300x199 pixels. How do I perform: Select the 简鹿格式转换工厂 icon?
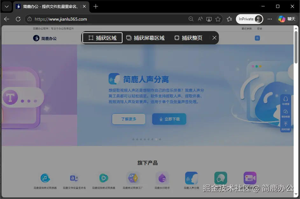pos(133,178)
